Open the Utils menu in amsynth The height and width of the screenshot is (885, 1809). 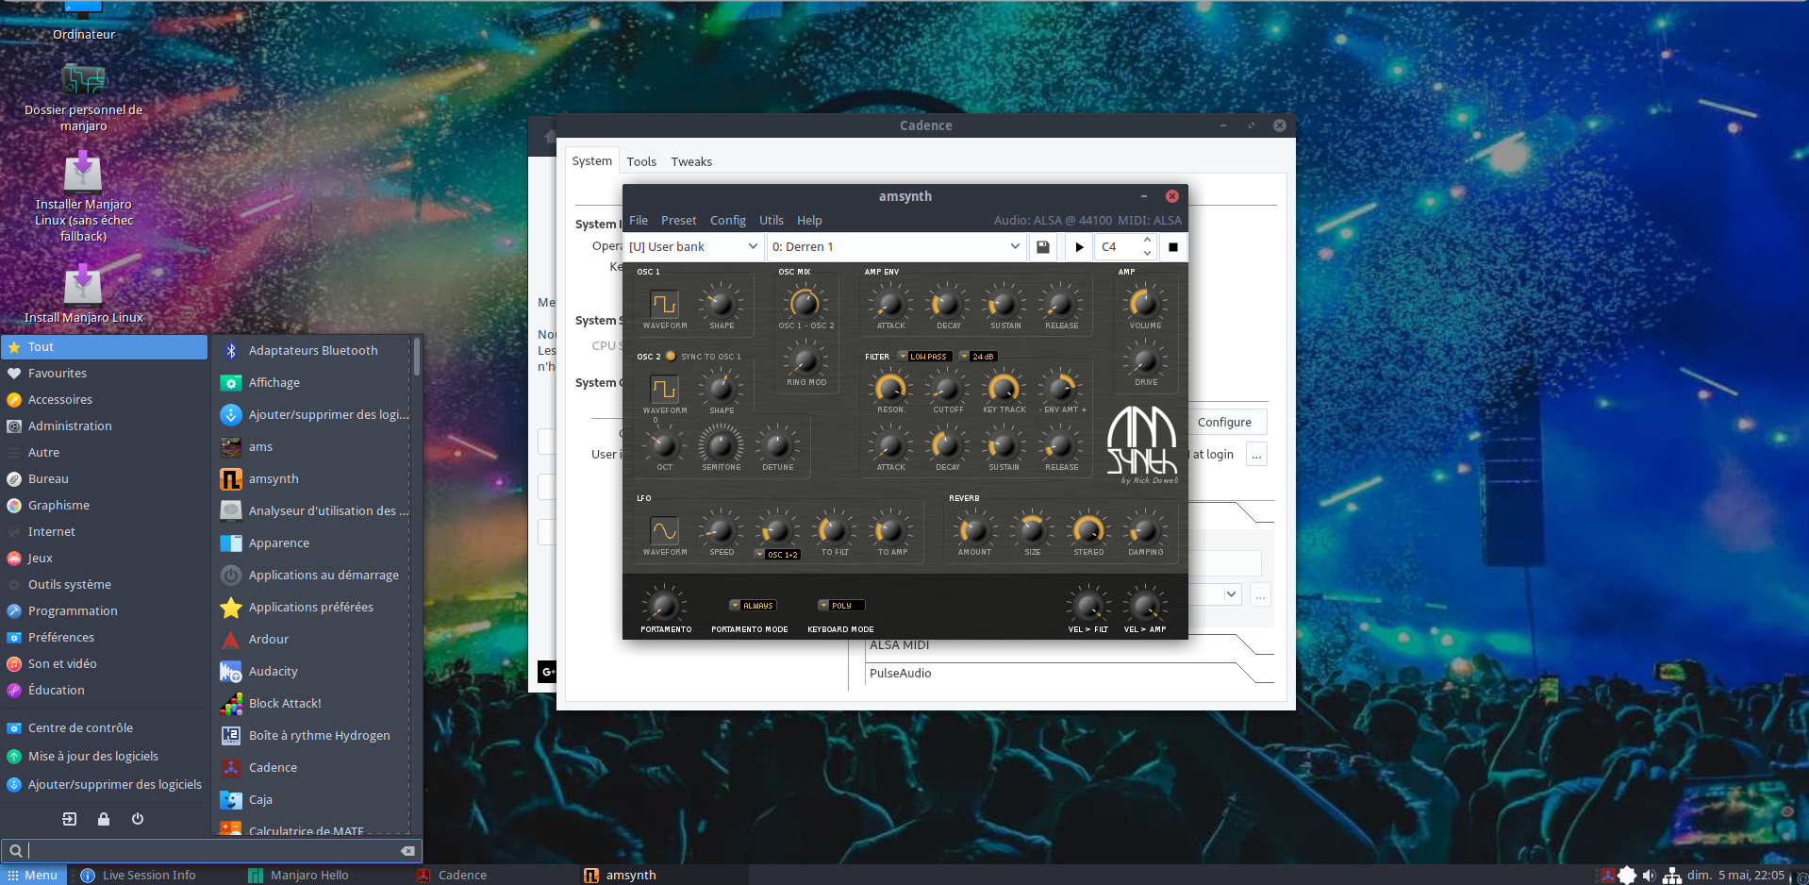click(x=772, y=221)
